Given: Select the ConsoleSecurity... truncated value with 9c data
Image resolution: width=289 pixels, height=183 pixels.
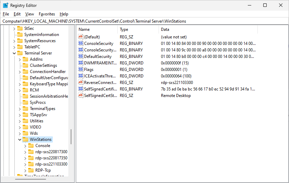Looking at the screenshot, I should 100,50.
